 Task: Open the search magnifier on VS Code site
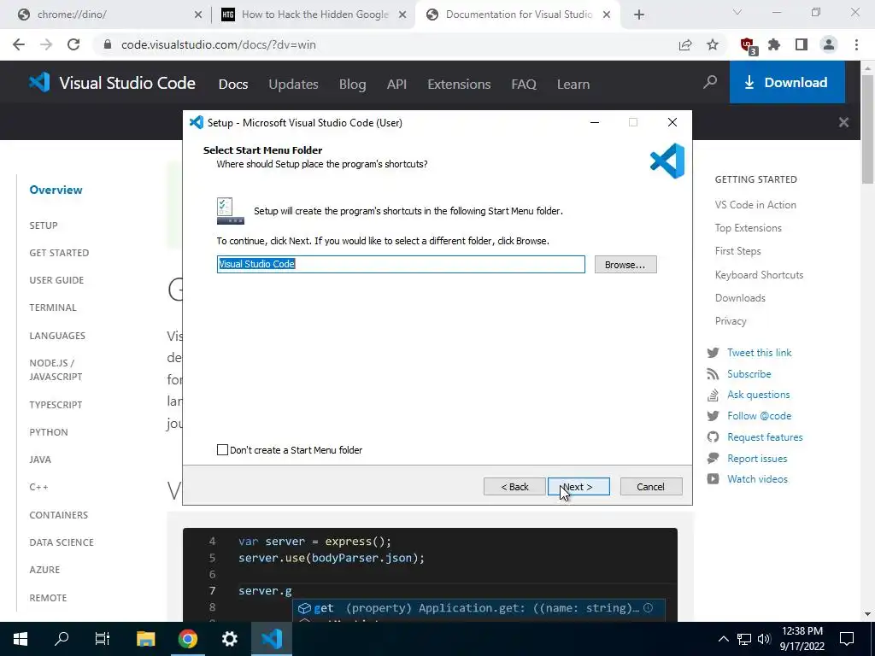point(710,83)
